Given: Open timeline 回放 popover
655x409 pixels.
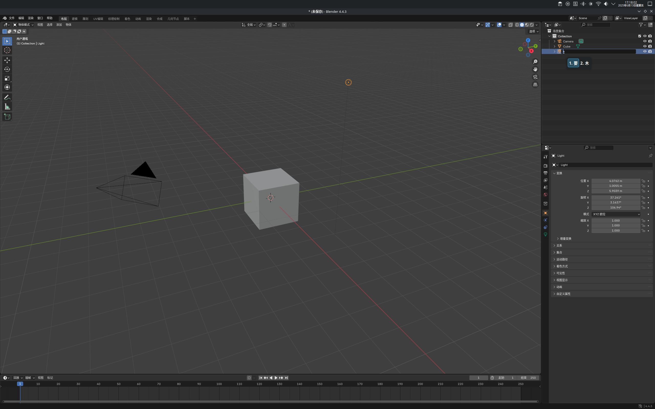Looking at the screenshot, I should (18, 378).
